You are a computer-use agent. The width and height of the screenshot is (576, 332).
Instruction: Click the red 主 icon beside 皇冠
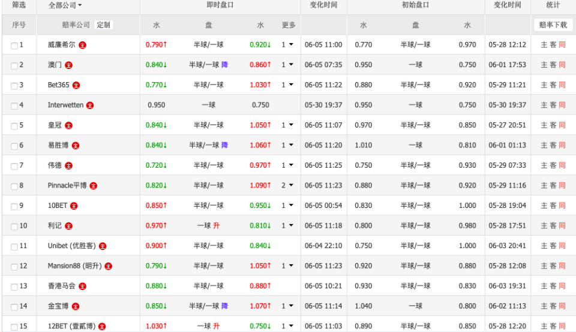(68, 125)
